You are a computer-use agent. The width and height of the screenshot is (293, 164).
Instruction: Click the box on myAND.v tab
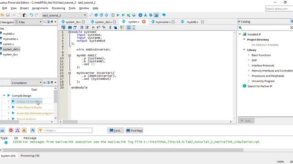pos(202,22)
